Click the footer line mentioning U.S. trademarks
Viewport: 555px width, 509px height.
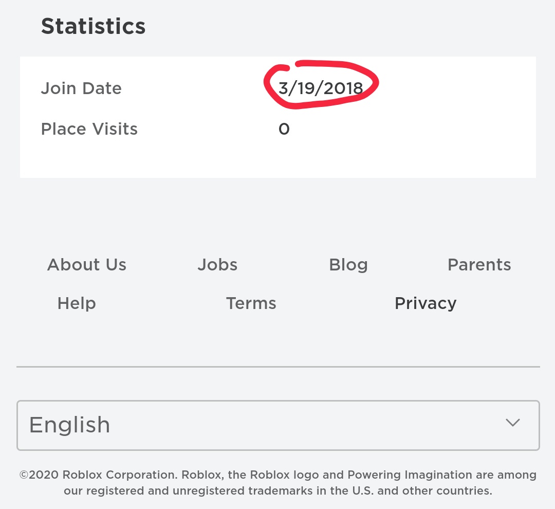[x=277, y=491]
